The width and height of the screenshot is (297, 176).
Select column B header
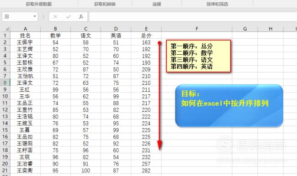click(x=55, y=29)
